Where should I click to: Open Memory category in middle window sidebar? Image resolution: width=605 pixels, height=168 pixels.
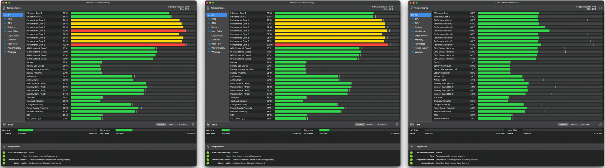click(217, 40)
